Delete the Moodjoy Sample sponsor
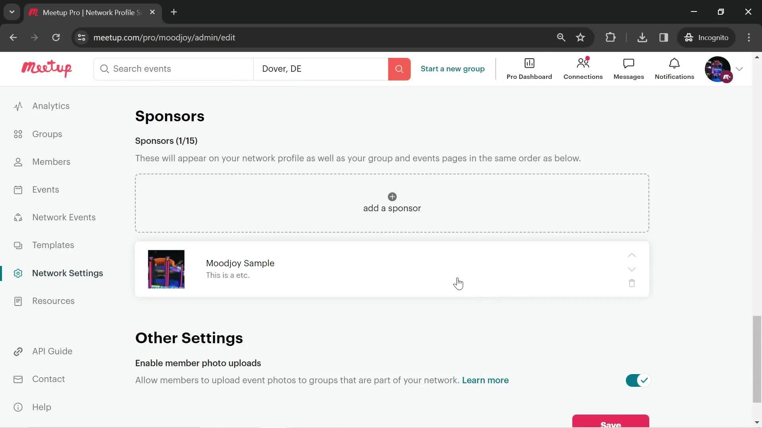Viewport: 762px width, 428px height. [632, 283]
